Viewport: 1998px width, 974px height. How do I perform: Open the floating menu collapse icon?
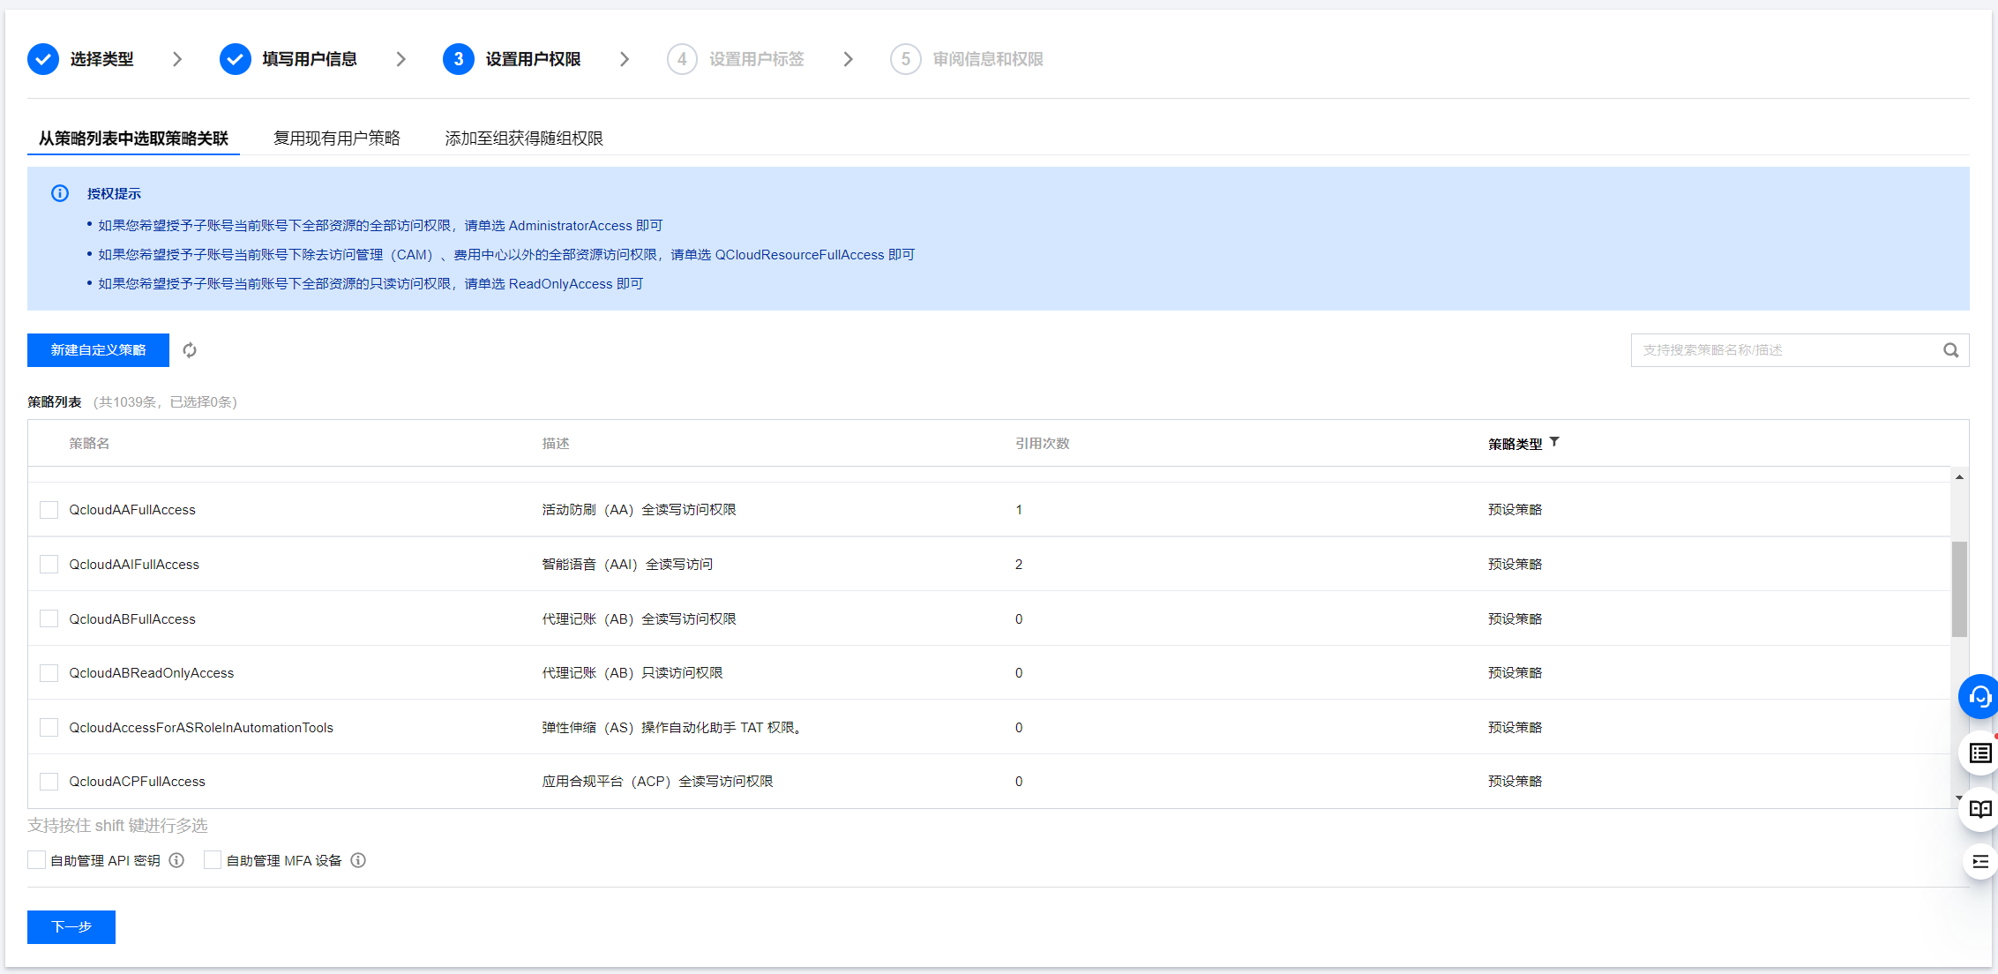[x=1980, y=861]
